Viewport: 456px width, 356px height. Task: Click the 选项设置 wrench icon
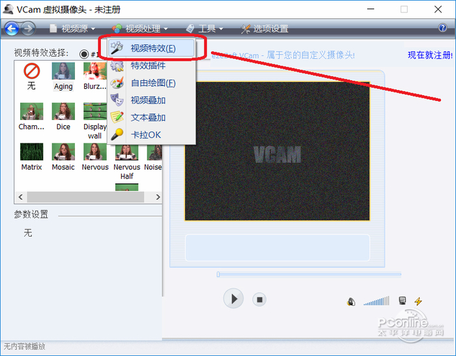click(x=246, y=29)
